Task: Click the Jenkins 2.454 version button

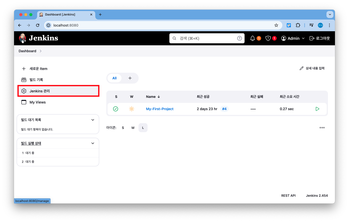Action: 317,196
